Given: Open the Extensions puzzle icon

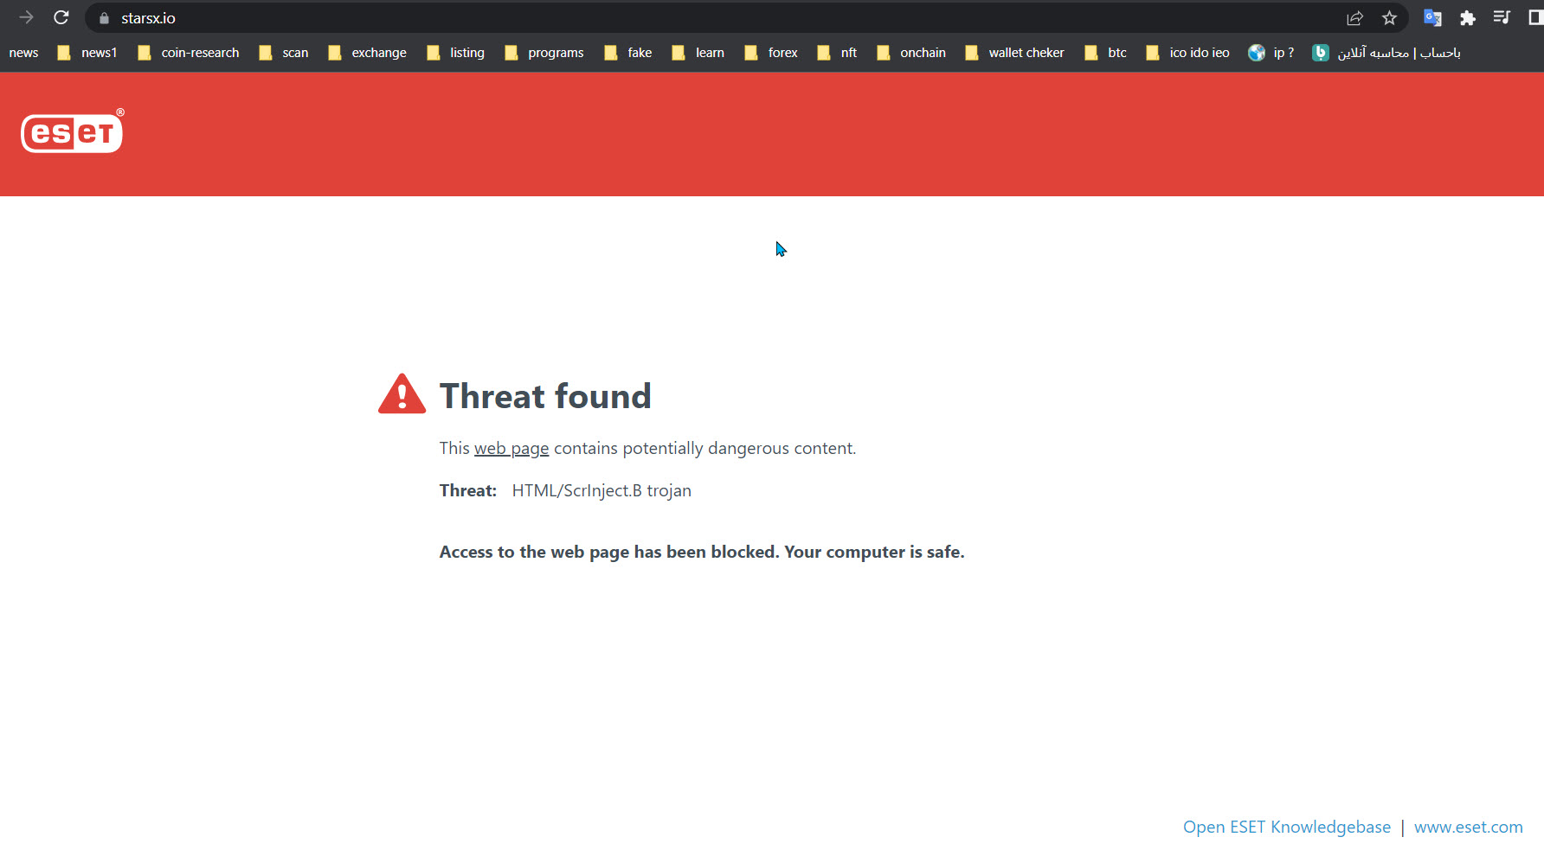Looking at the screenshot, I should [1467, 18].
